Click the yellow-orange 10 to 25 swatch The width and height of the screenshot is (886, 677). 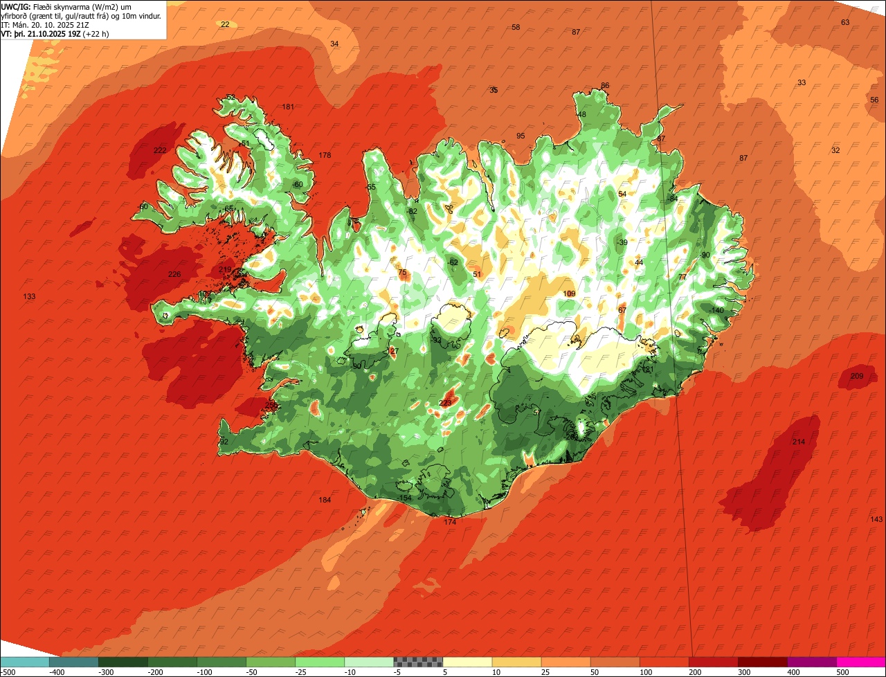coord(516,661)
